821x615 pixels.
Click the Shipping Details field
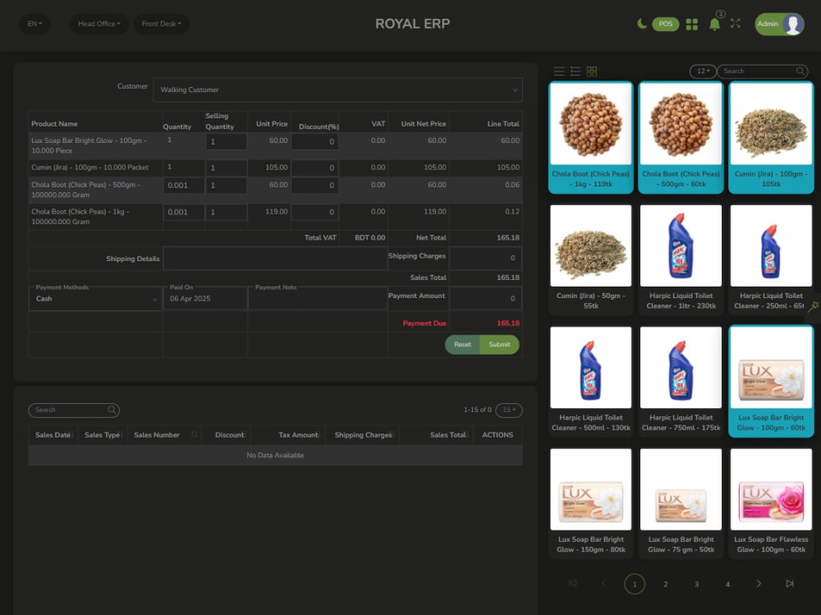click(275, 259)
